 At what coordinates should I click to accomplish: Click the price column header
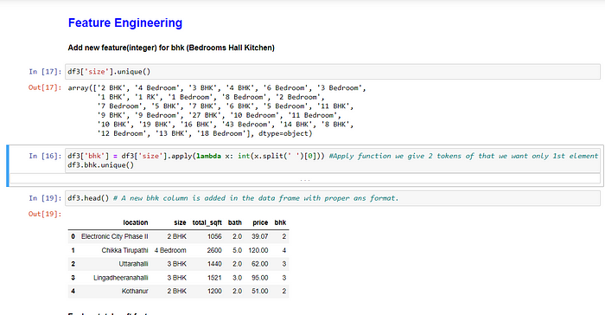click(x=260, y=222)
